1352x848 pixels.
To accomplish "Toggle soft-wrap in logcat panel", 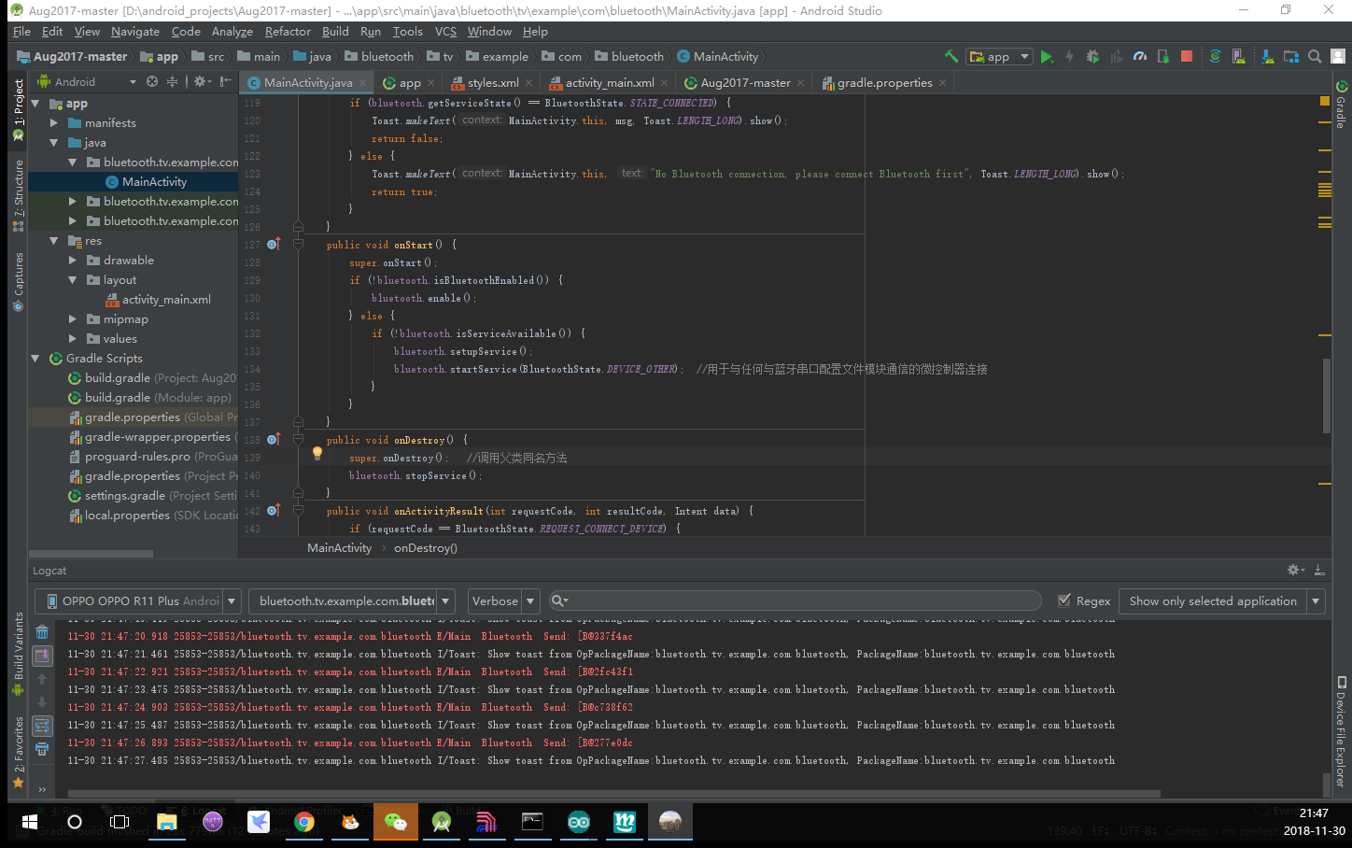I will click(42, 726).
